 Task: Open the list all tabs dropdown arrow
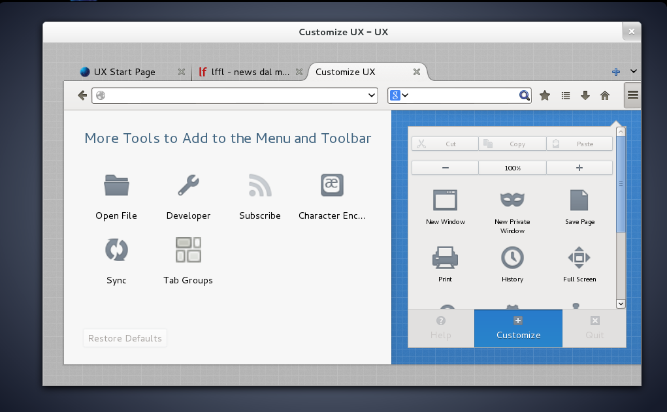point(634,71)
